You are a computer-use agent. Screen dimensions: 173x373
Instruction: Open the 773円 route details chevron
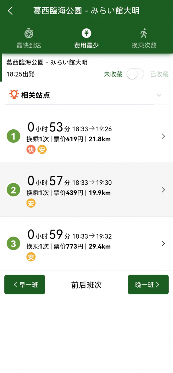click(163, 244)
